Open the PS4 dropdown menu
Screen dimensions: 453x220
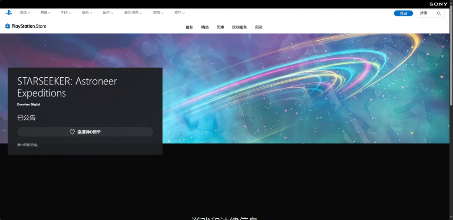[66, 13]
